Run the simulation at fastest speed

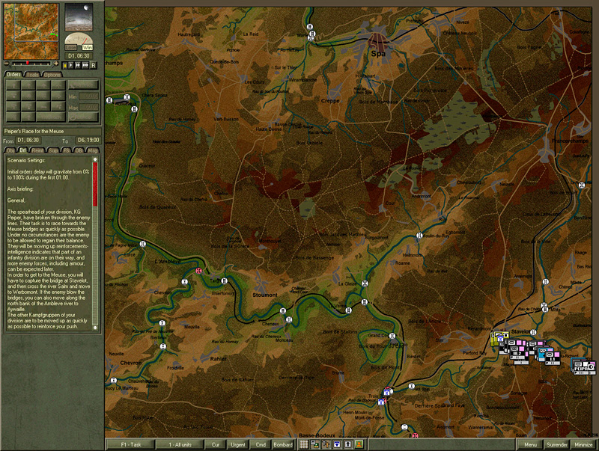point(85,65)
